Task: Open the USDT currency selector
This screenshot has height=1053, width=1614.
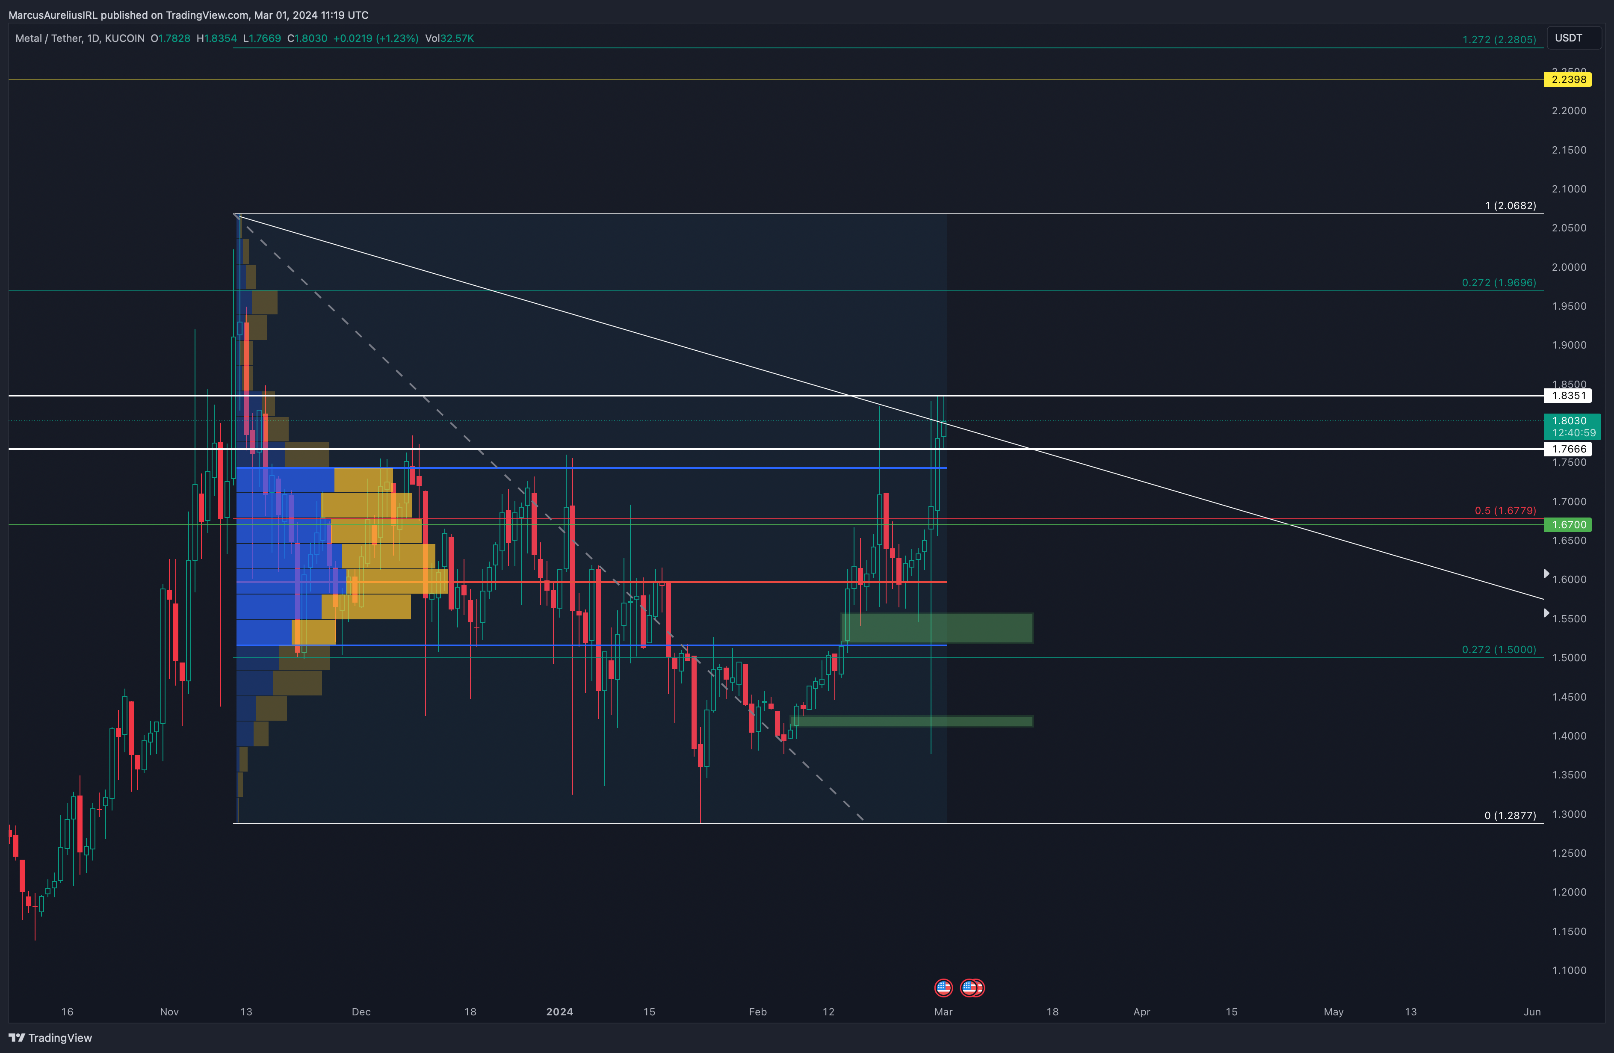Action: pyautogui.click(x=1573, y=38)
